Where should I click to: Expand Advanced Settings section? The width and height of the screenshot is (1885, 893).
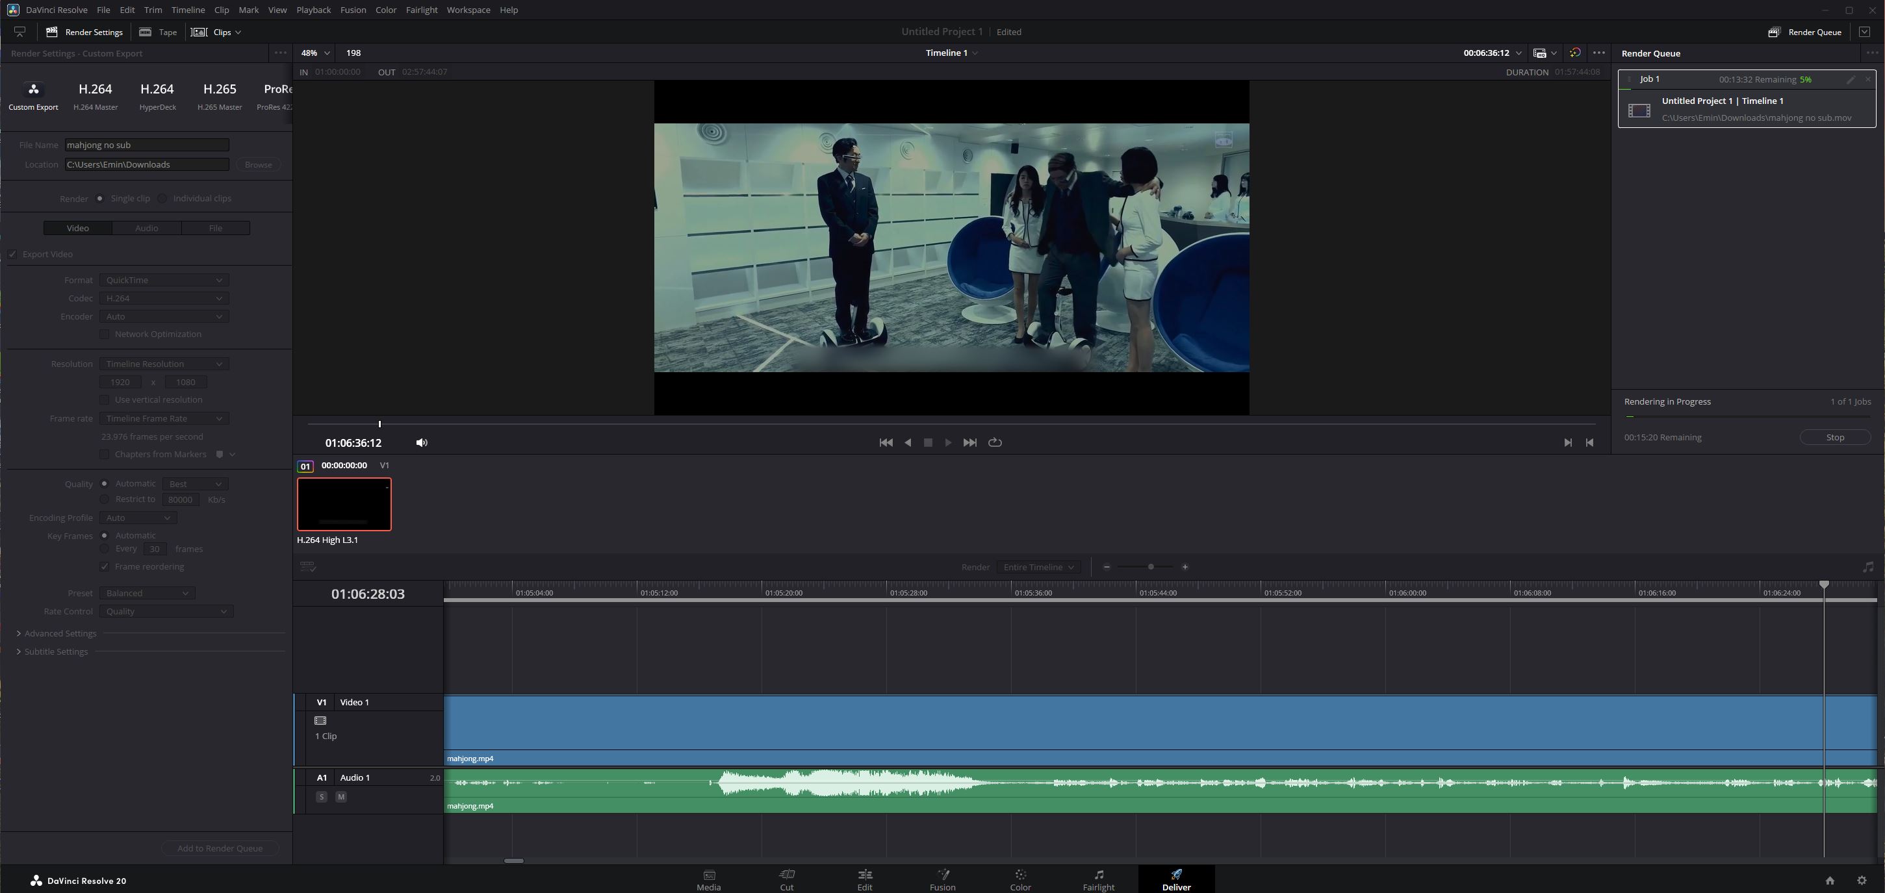57,634
